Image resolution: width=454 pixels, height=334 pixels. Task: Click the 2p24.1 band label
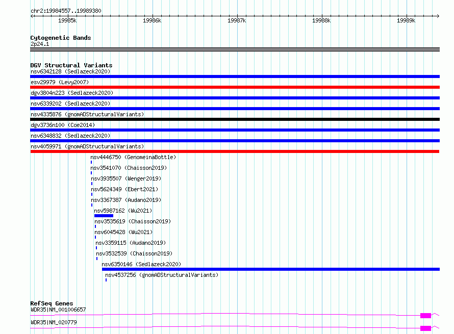pos(40,44)
